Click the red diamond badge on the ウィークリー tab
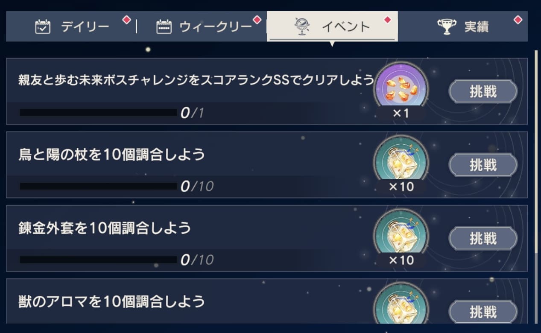Viewport: 541px width, 333px height. click(257, 19)
